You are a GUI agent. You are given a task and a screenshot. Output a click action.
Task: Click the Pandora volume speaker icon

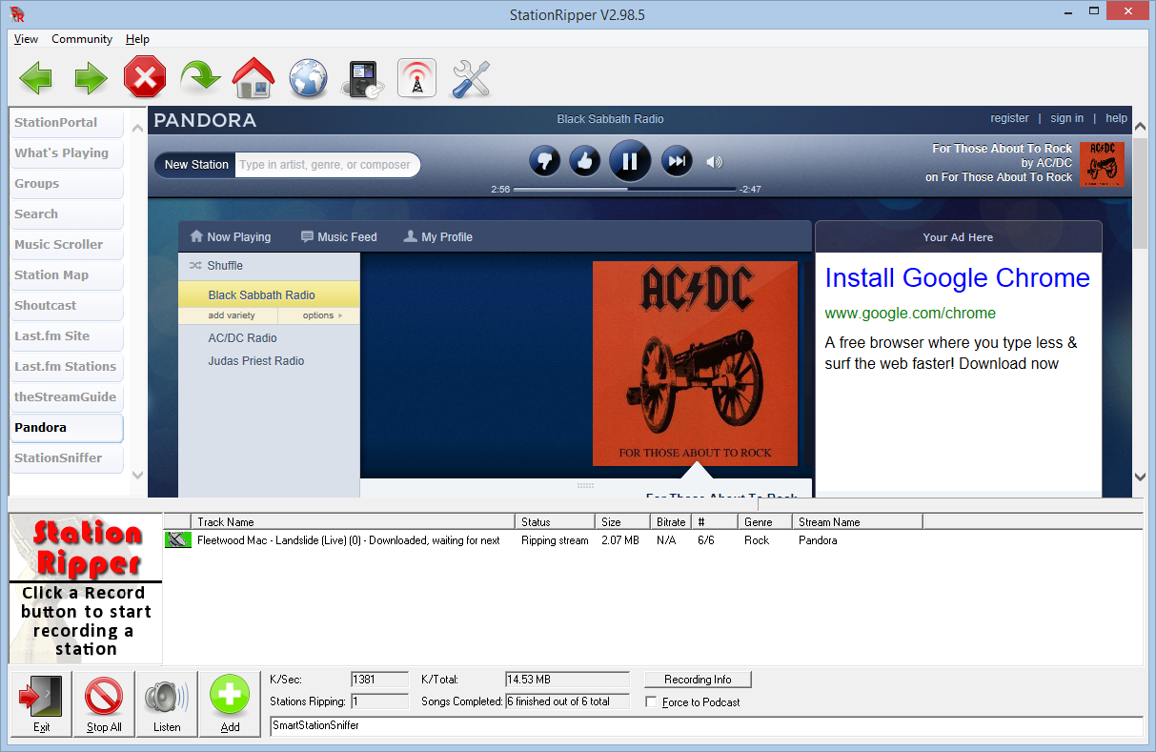(x=714, y=162)
